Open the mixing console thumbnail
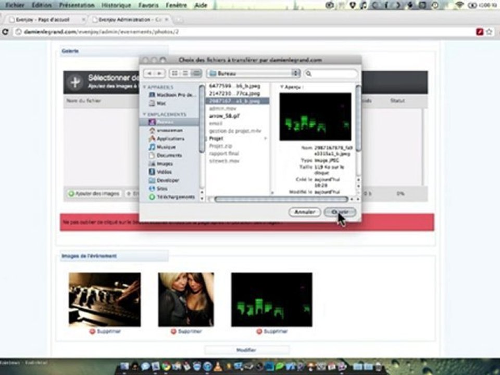500x375 pixels. (105, 299)
